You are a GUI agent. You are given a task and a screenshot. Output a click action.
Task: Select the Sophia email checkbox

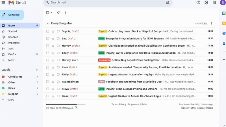click(47, 31)
